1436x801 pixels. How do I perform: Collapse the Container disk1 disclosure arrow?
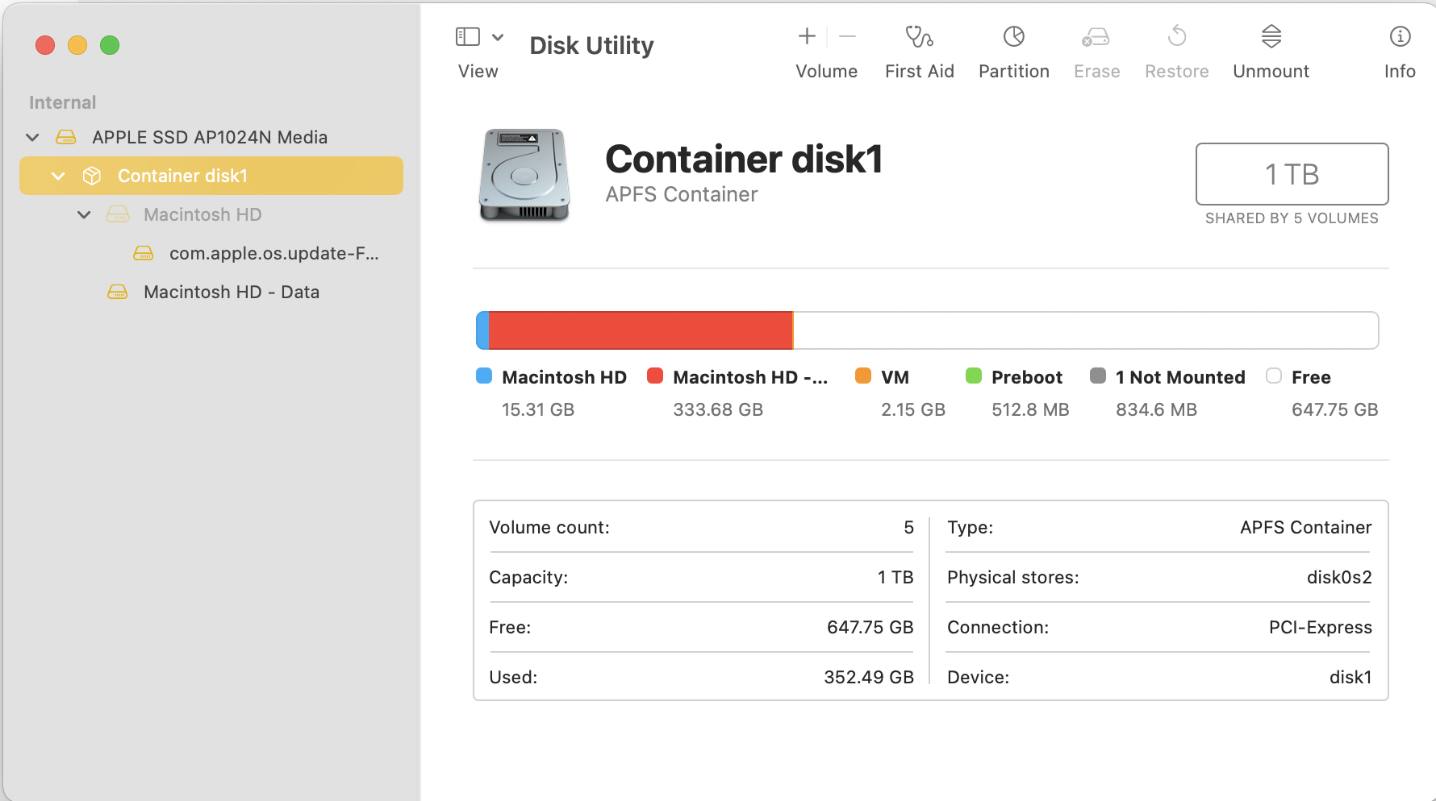(58, 176)
